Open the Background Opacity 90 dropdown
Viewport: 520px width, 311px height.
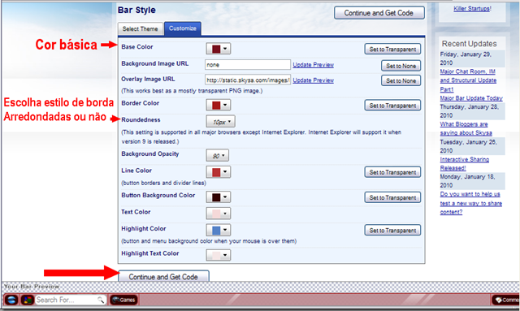tap(218, 156)
